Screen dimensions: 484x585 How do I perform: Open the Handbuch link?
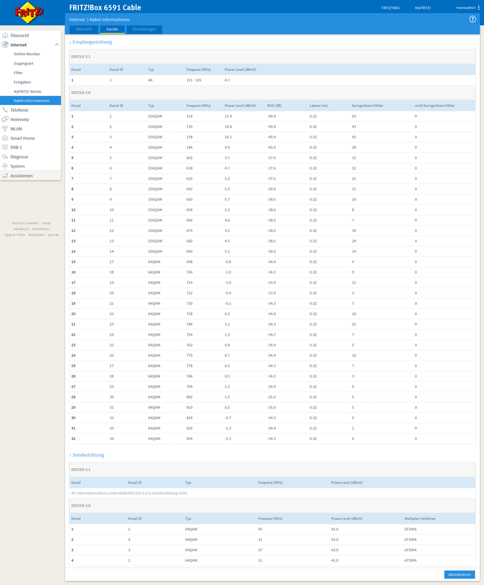(21, 228)
